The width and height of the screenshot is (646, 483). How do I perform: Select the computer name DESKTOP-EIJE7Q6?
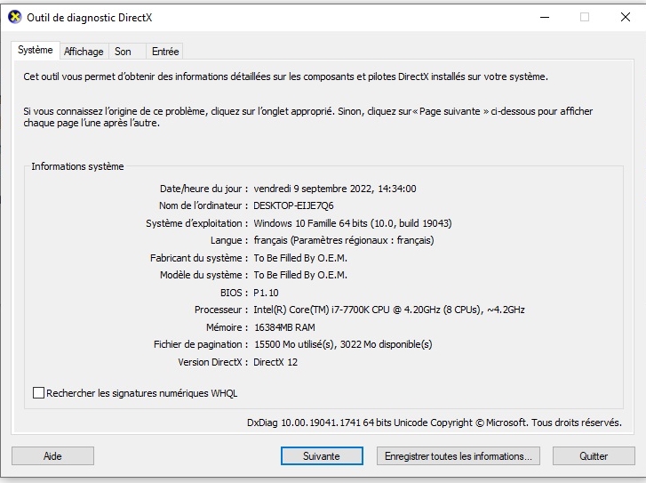293,205
